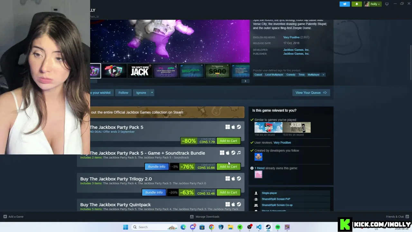
Task: Open Bundle info for Party Trilogy 2.0
Action: (x=154, y=192)
